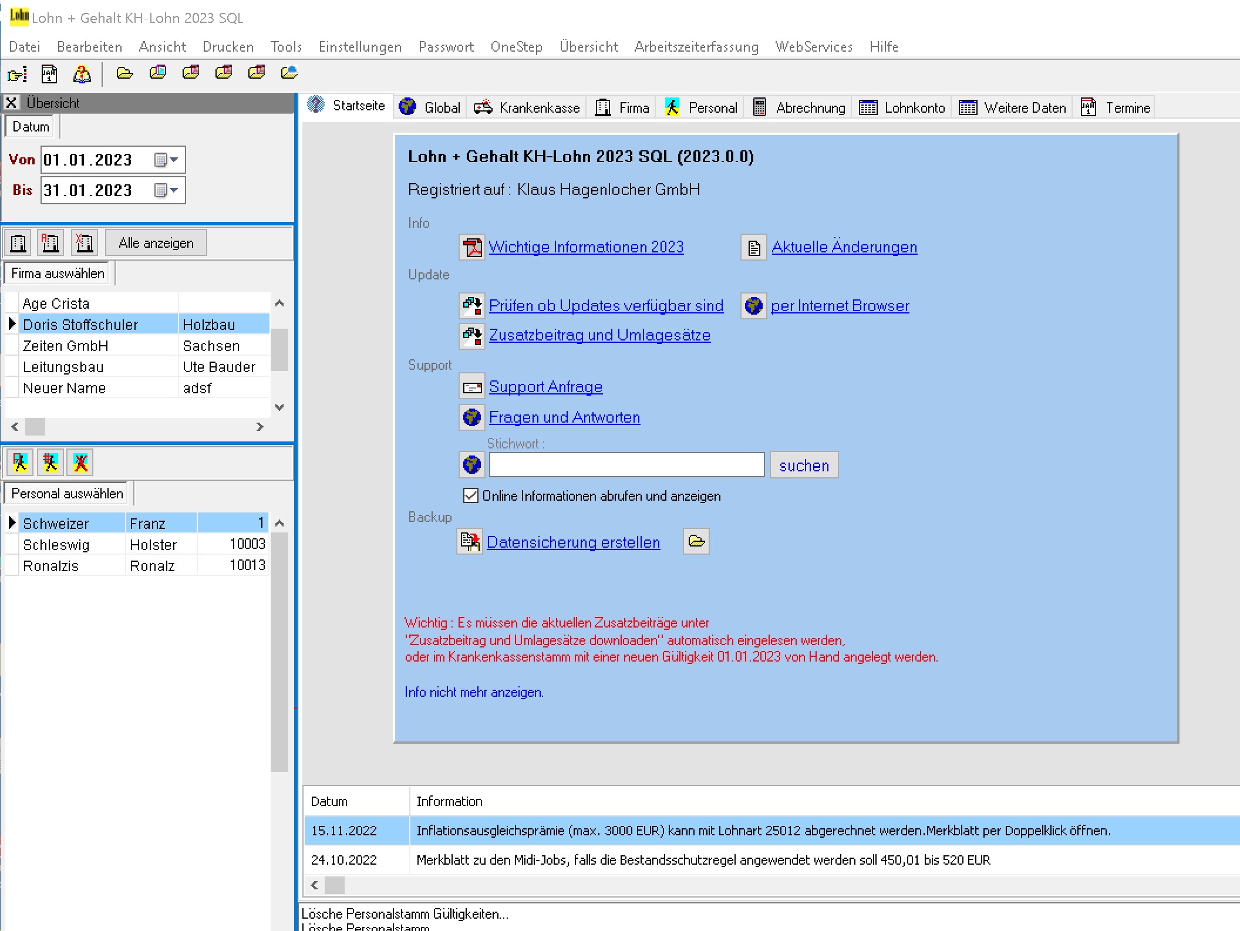Select employee Ronalzis Ronalz 10013

click(x=137, y=565)
